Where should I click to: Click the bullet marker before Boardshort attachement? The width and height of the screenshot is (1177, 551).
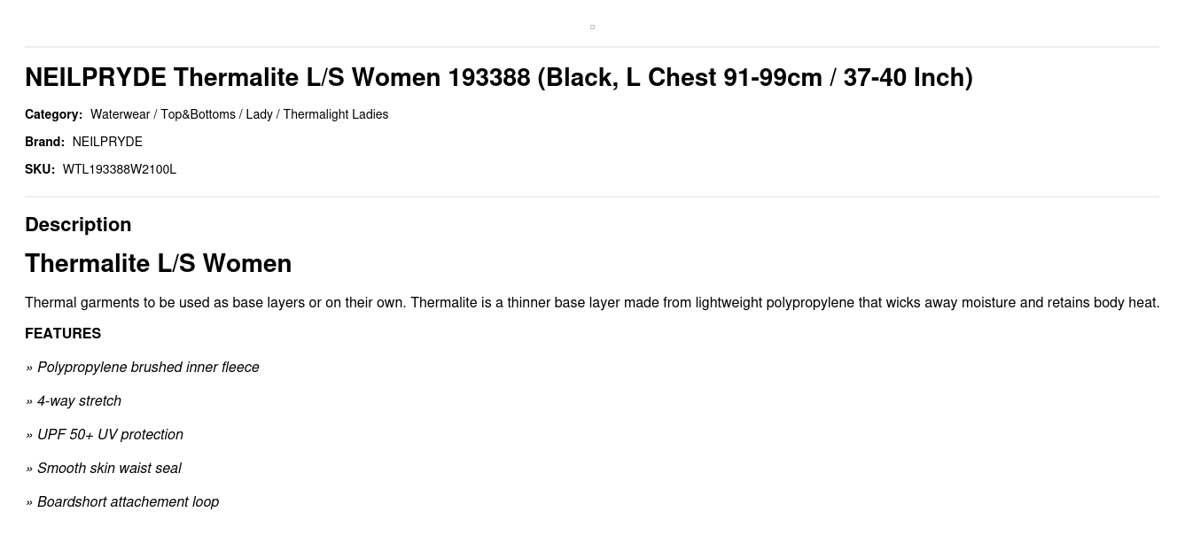click(29, 503)
